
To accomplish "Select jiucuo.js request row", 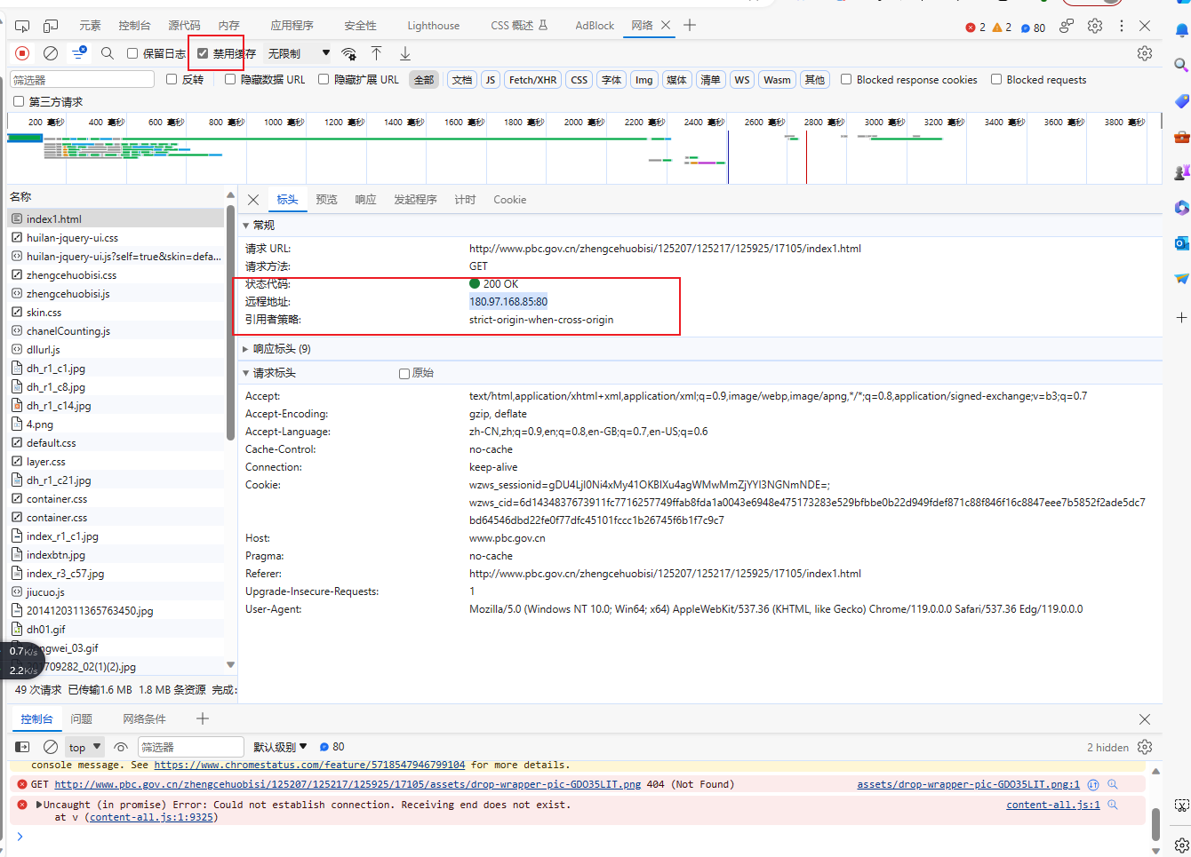I will click(x=116, y=592).
